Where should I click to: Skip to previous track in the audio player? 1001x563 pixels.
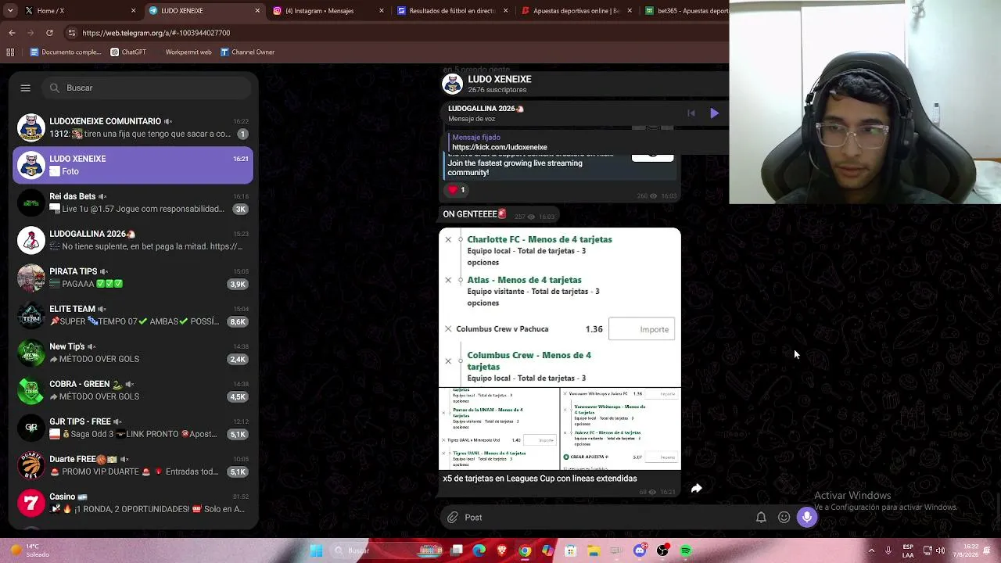(691, 113)
